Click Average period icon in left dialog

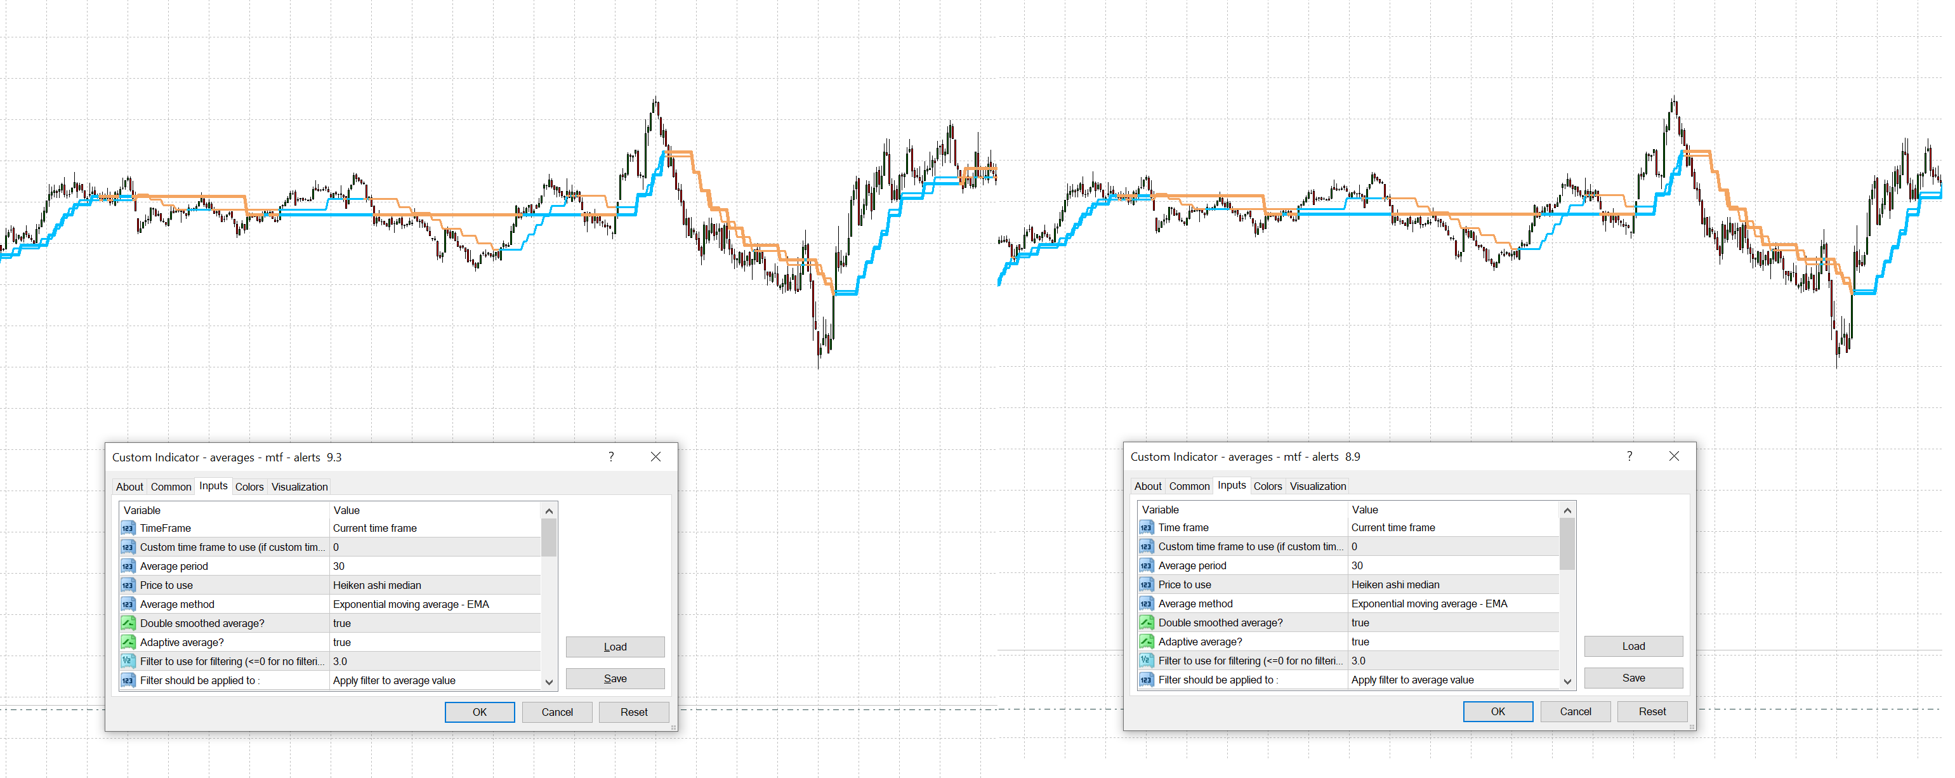point(128,566)
